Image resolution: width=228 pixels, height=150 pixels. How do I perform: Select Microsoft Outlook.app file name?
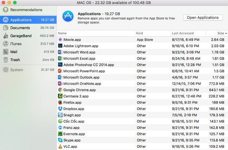pyautogui.click(x=81, y=77)
